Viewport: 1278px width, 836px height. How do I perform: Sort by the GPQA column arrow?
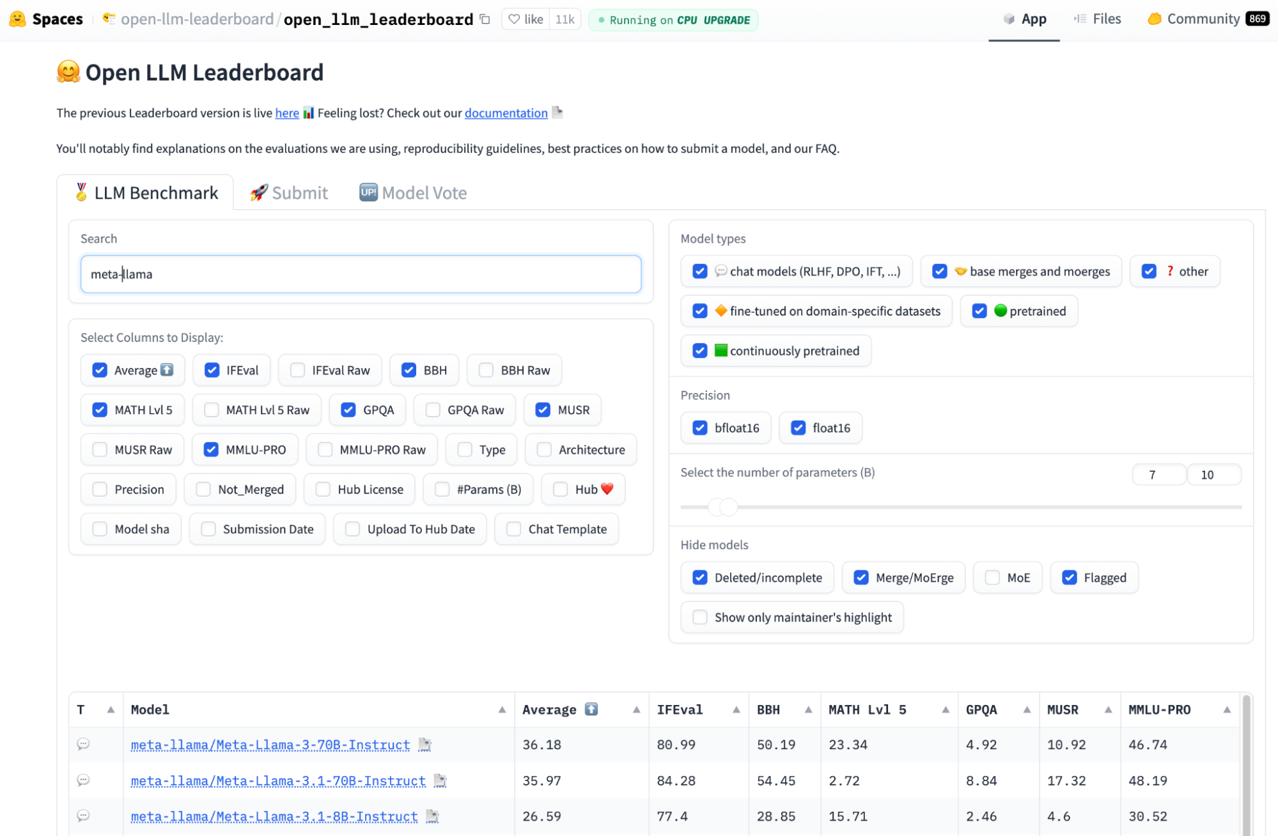(x=1027, y=709)
